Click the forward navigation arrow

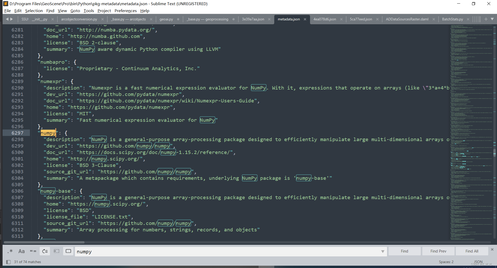click(x=12, y=19)
